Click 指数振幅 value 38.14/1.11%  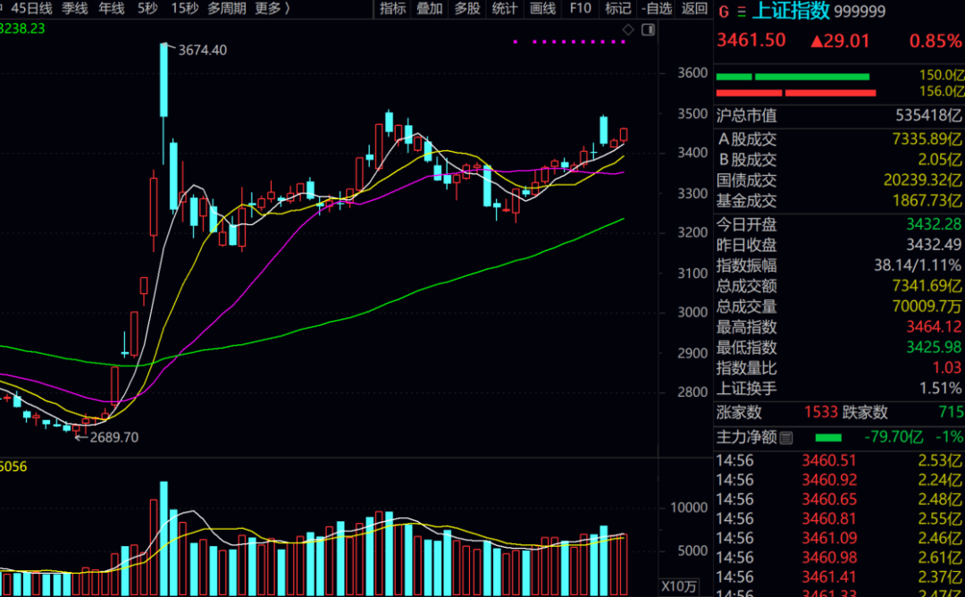[918, 265]
